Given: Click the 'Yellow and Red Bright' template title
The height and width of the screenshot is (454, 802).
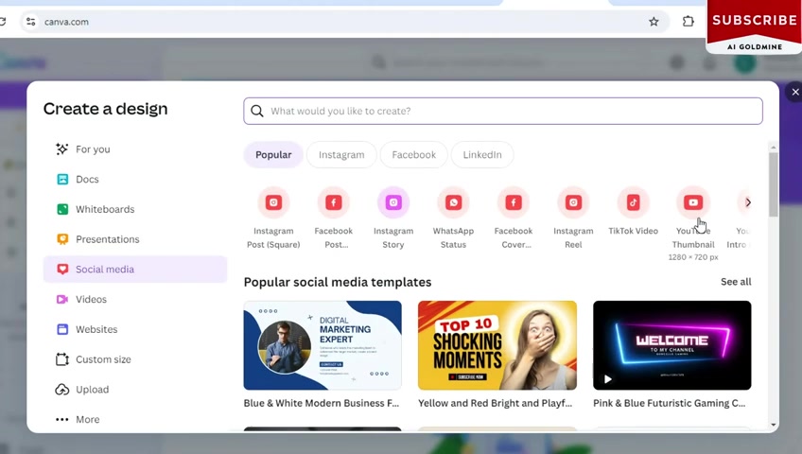Looking at the screenshot, I should pos(496,403).
